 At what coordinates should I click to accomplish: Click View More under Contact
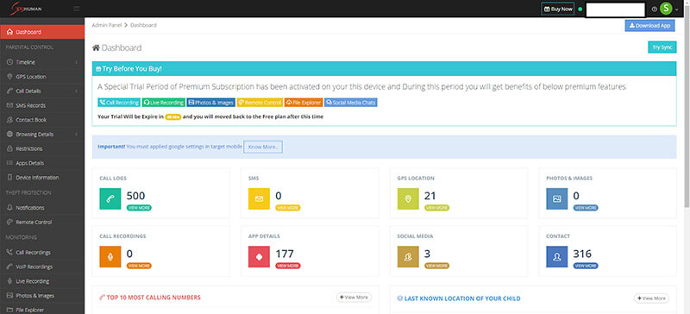[x=586, y=266]
